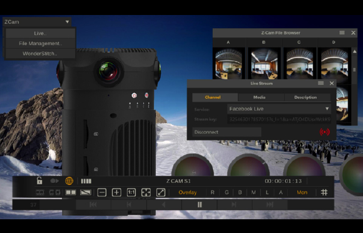Click the dashed dual-frame icon

[x=55, y=192]
